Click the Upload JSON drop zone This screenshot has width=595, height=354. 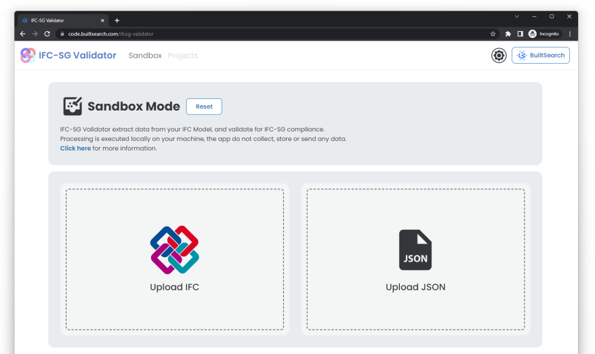pyautogui.click(x=415, y=260)
